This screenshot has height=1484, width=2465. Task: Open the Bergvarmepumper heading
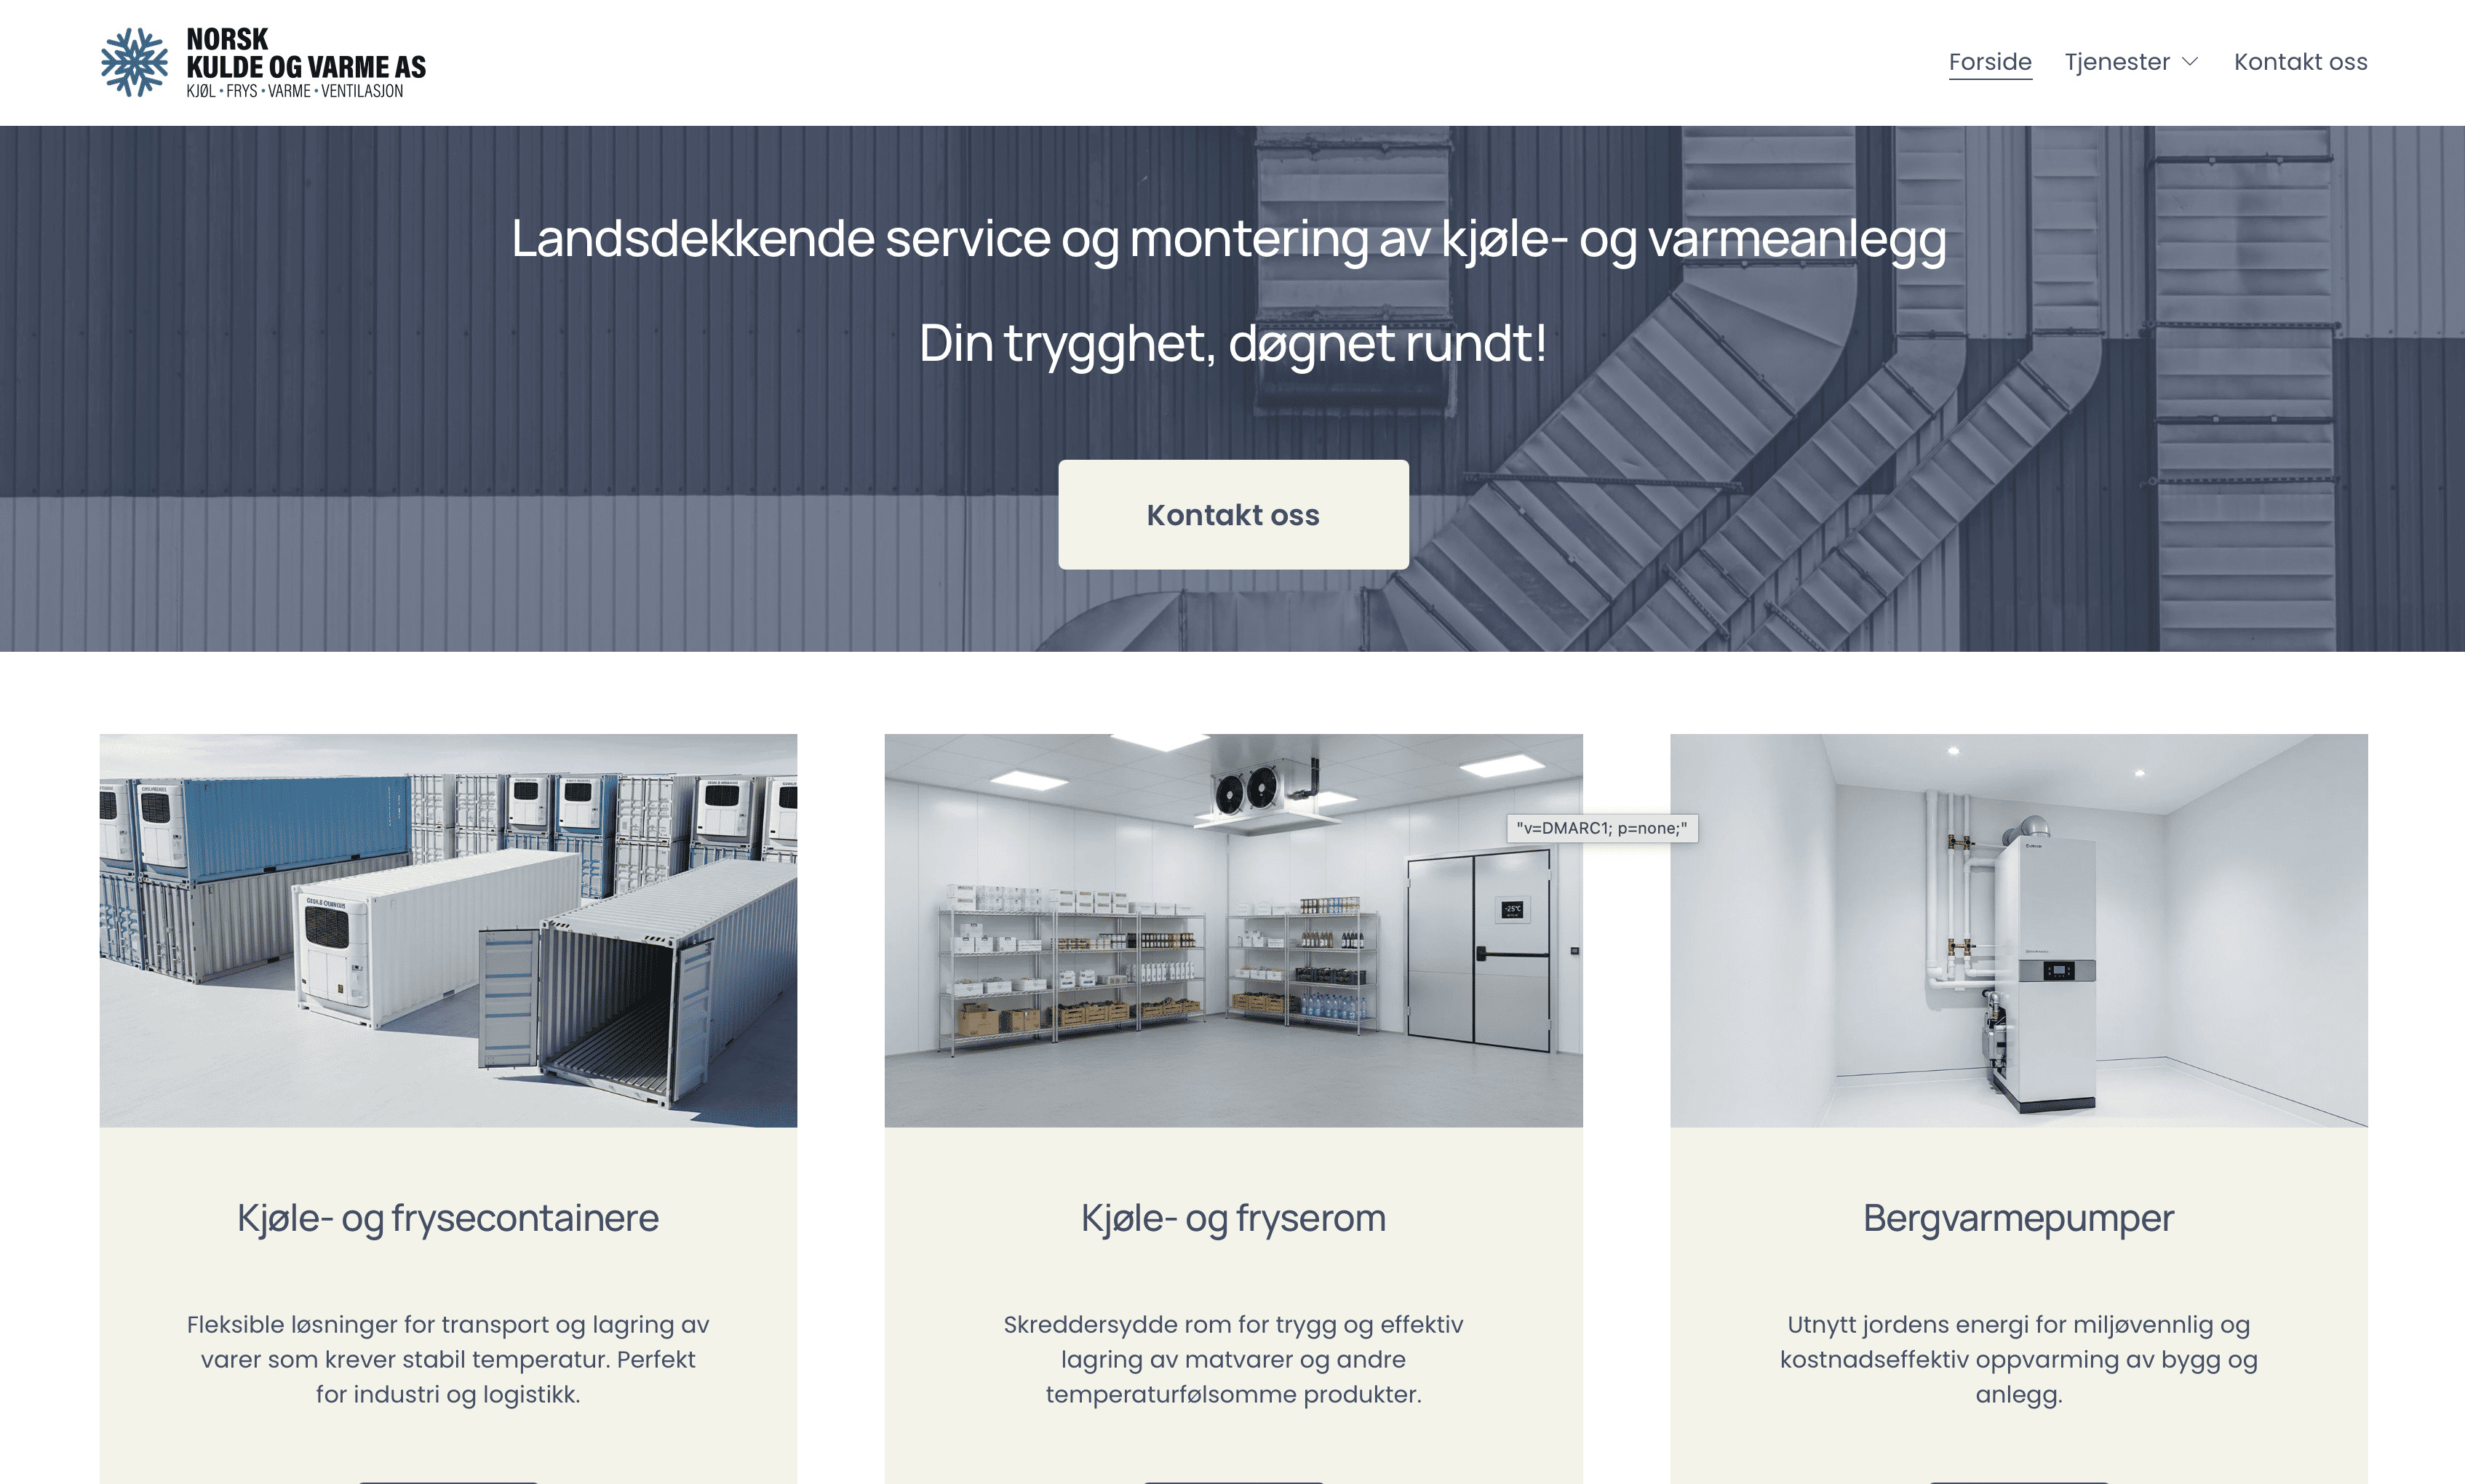coord(2018,1218)
